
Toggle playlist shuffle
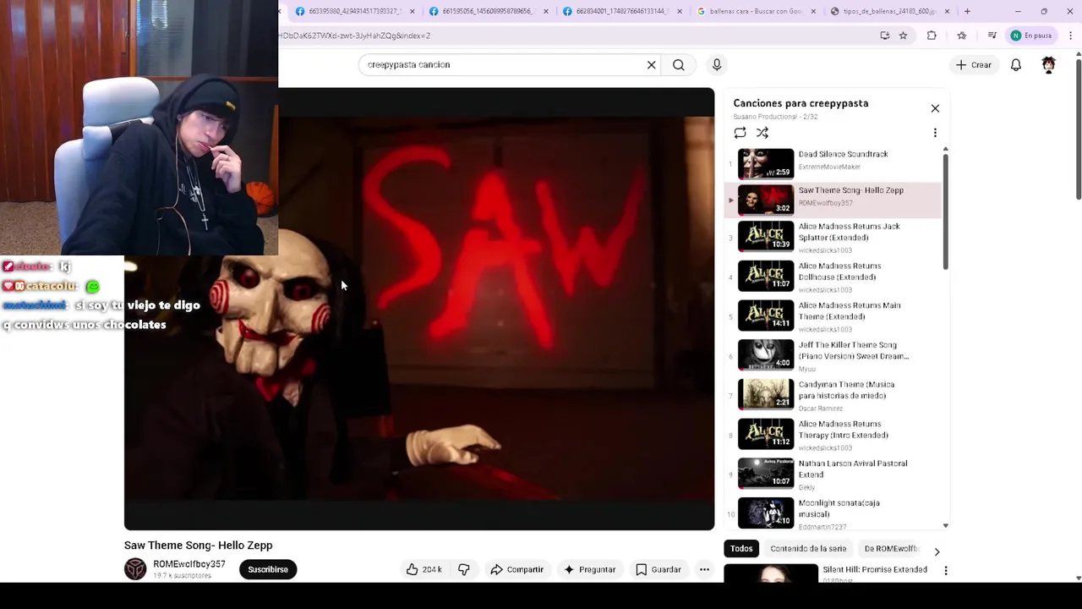click(762, 133)
